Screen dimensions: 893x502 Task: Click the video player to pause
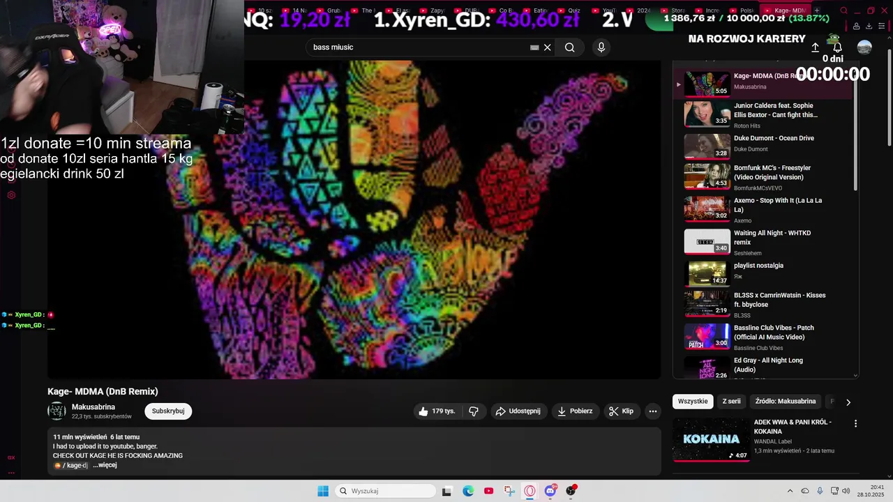354,220
